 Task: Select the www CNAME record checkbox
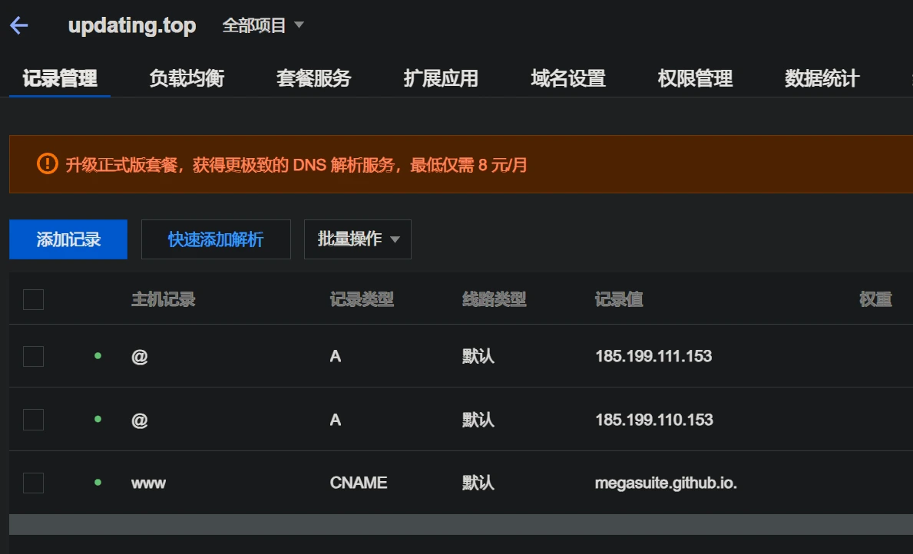point(33,483)
